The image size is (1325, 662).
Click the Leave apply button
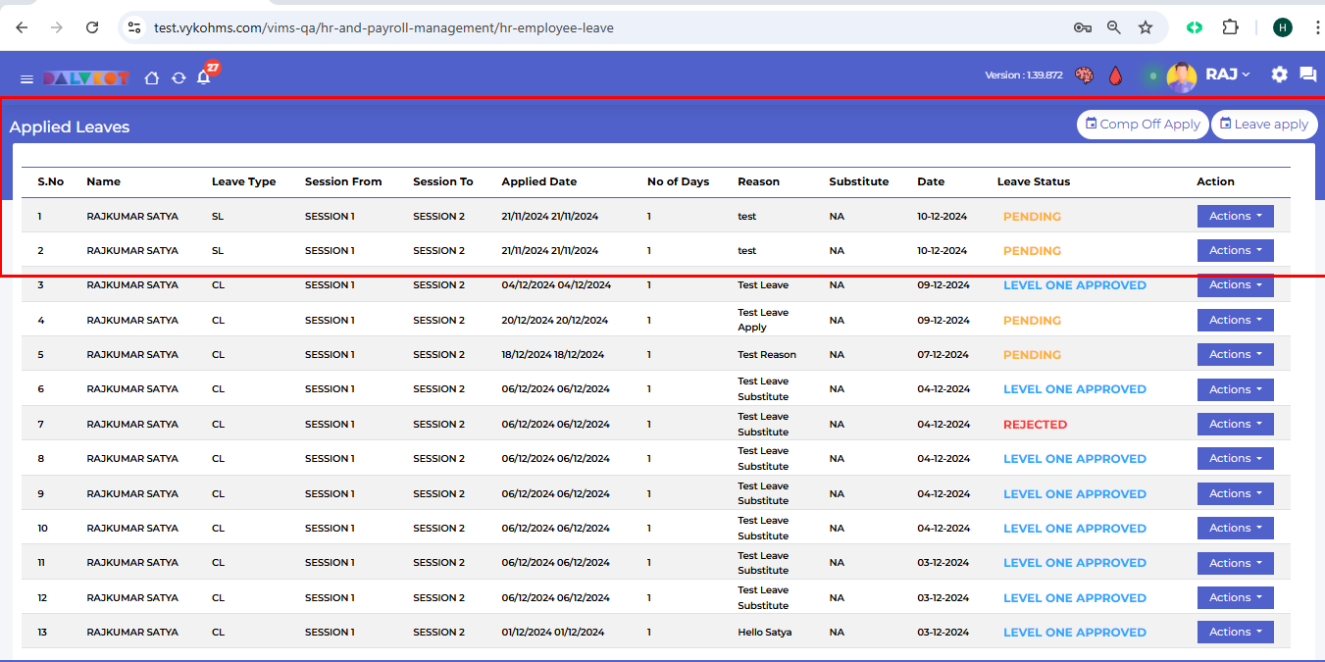click(1264, 125)
